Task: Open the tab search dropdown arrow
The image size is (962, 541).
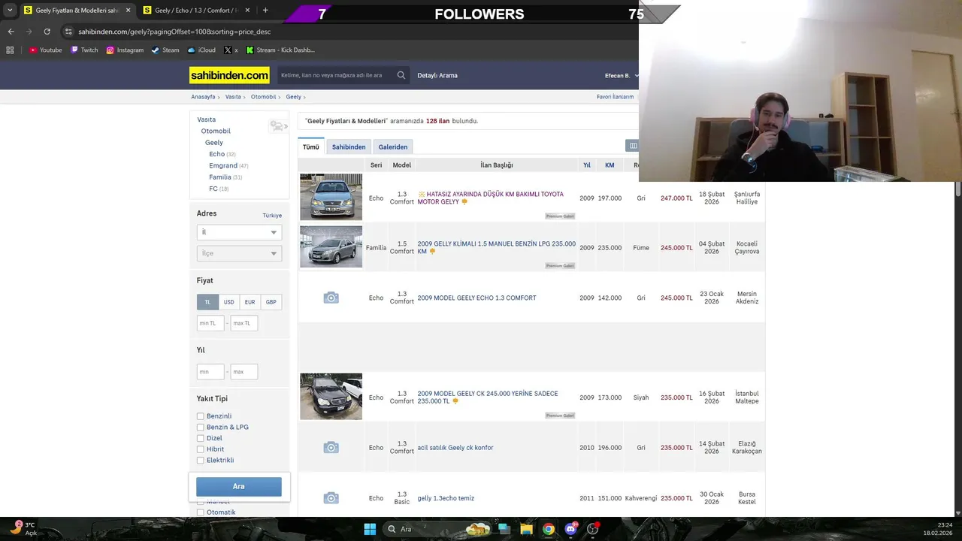Action: pos(10,11)
